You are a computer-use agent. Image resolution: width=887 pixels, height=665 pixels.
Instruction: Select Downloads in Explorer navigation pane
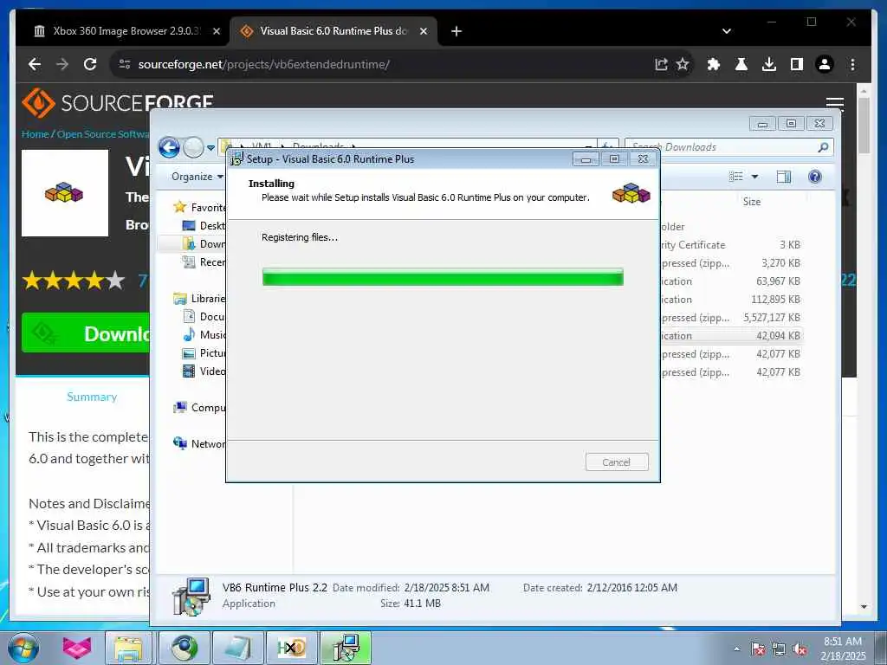pyautogui.click(x=204, y=243)
